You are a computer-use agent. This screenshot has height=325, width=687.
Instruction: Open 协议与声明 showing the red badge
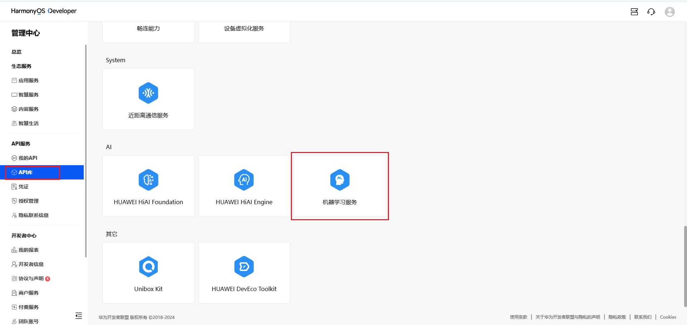pos(31,278)
